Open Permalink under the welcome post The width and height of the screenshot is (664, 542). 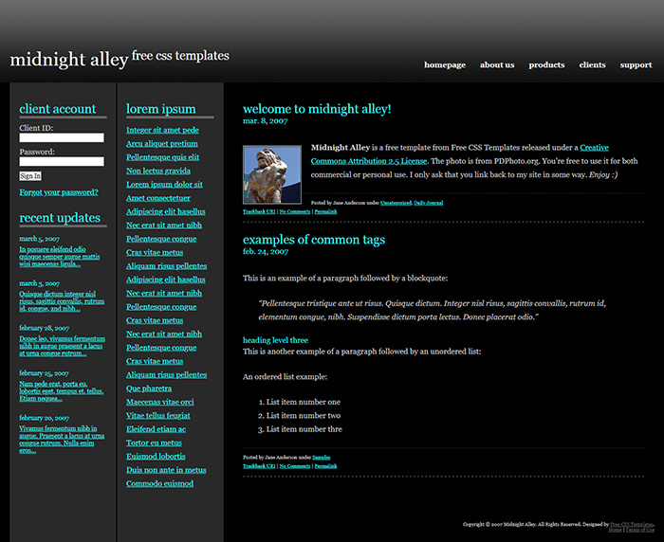325,211
